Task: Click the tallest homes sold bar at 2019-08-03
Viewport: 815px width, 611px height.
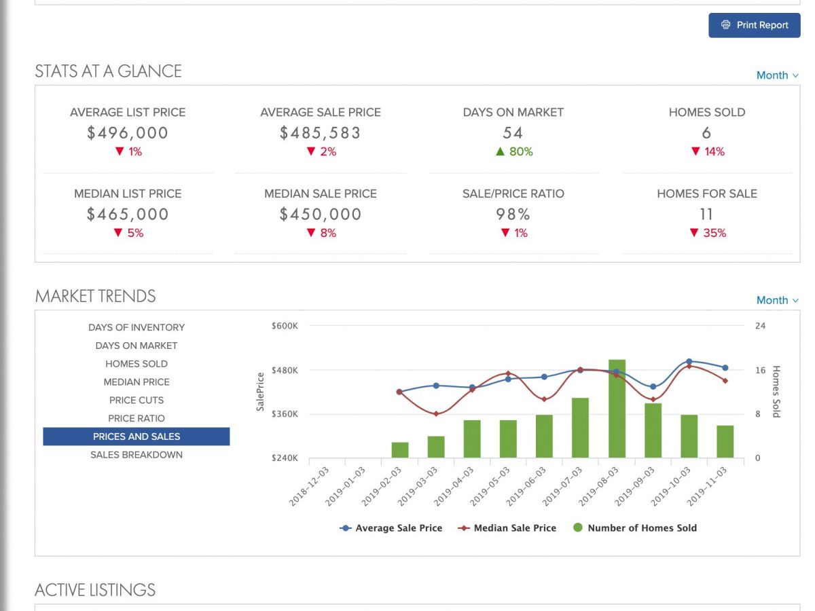Action: point(617,409)
